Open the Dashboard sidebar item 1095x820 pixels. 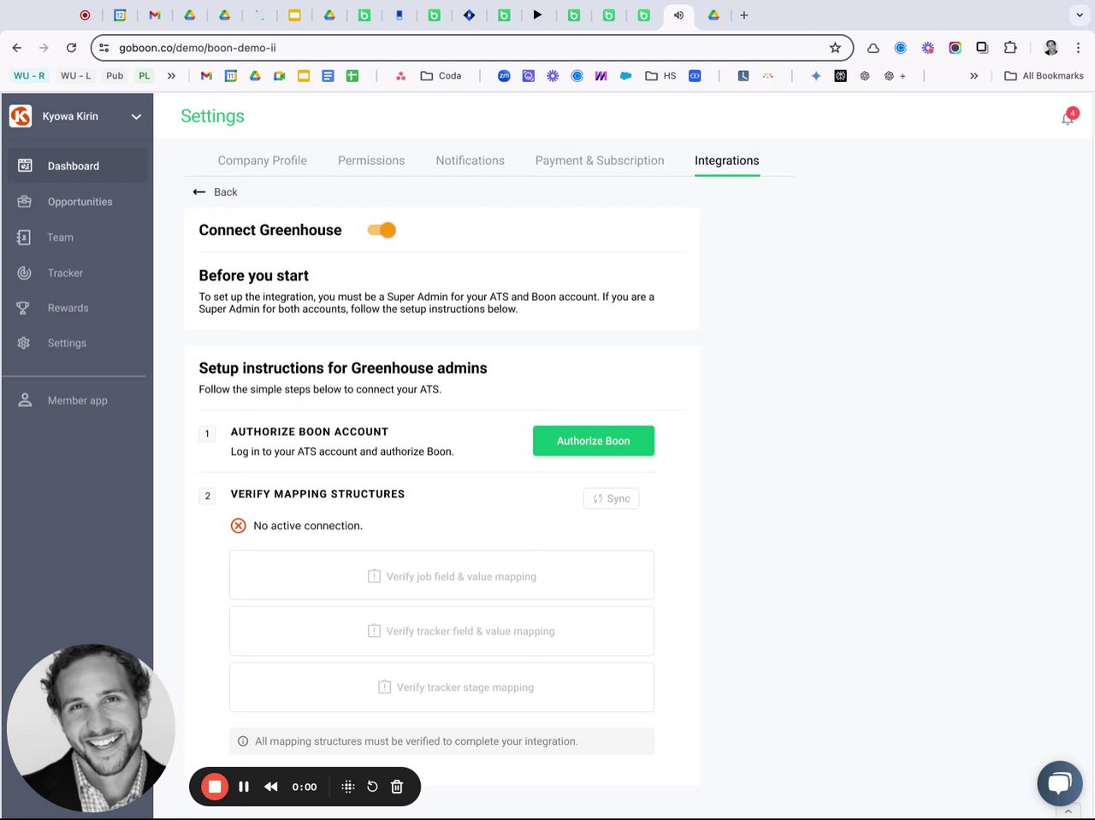77,166
